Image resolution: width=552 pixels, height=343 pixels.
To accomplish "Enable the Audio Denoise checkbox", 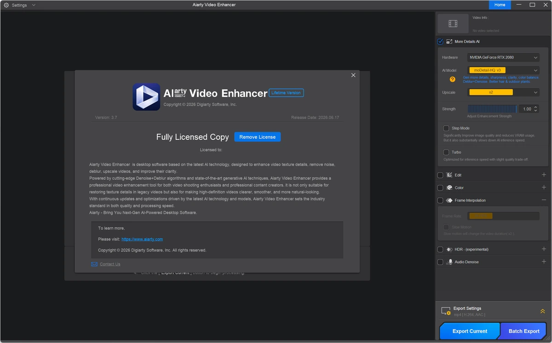I will tap(440, 262).
